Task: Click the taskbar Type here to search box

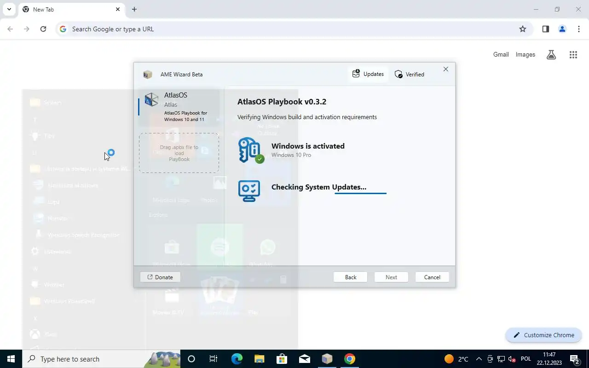Action: tap(101, 359)
